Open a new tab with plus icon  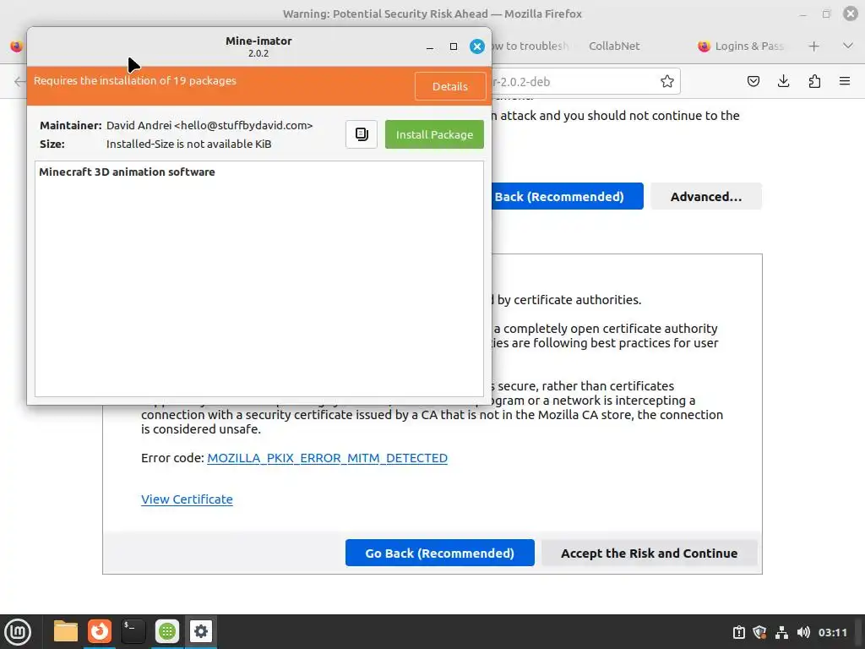813,46
